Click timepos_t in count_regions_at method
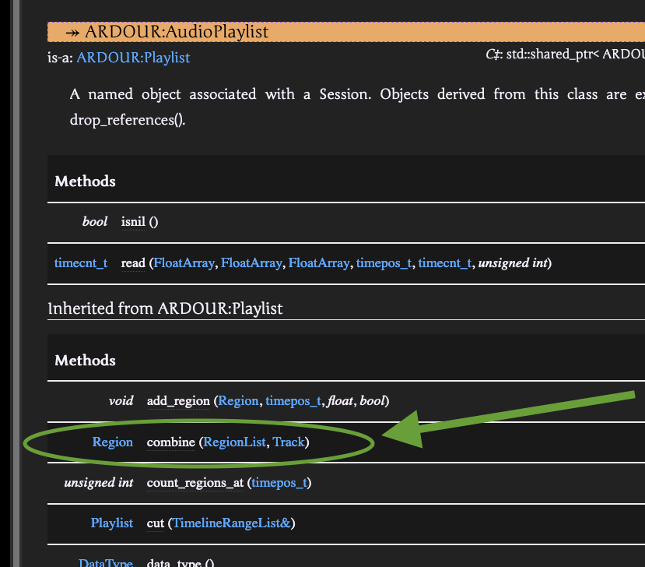The height and width of the screenshot is (567, 645). [x=279, y=483]
